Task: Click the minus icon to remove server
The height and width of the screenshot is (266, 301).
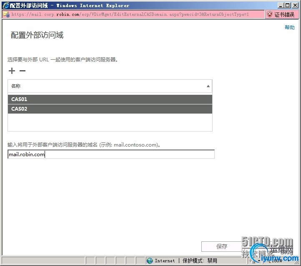Action: pyautogui.click(x=23, y=71)
